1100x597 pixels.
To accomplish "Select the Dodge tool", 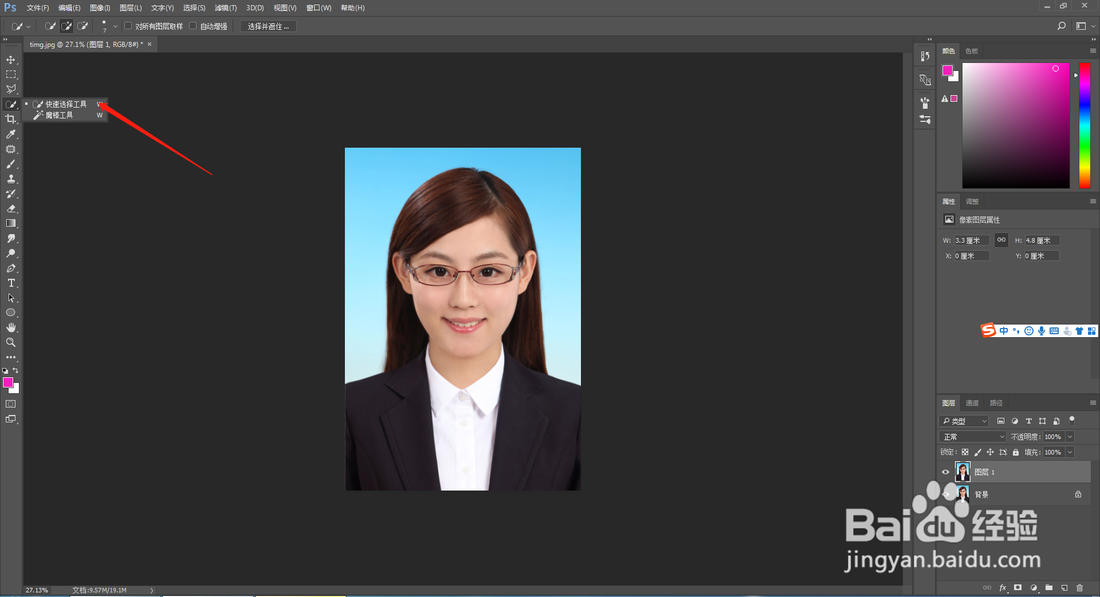I will pyautogui.click(x=11, y=253).
